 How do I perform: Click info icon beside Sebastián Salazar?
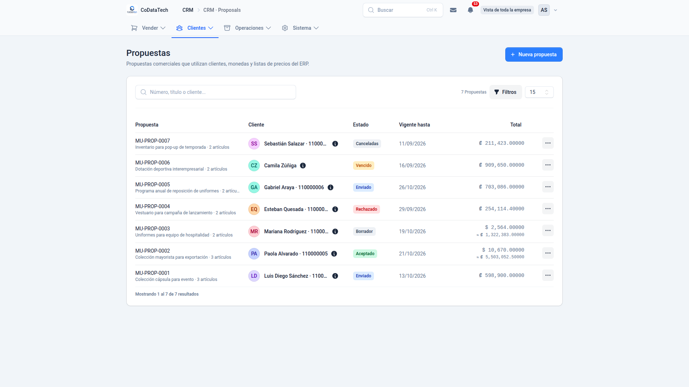pyautogui.click(x=335, y=144)
